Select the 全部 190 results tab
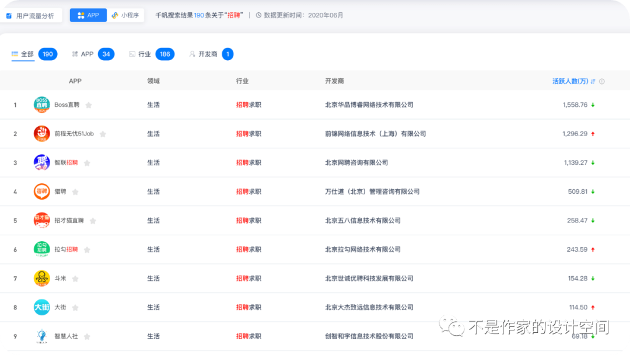This screenshot has width=630, height=355. point(34,54)
